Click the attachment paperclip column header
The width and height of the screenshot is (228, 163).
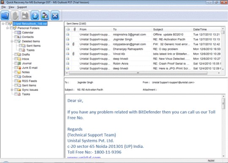coord(75,29)
